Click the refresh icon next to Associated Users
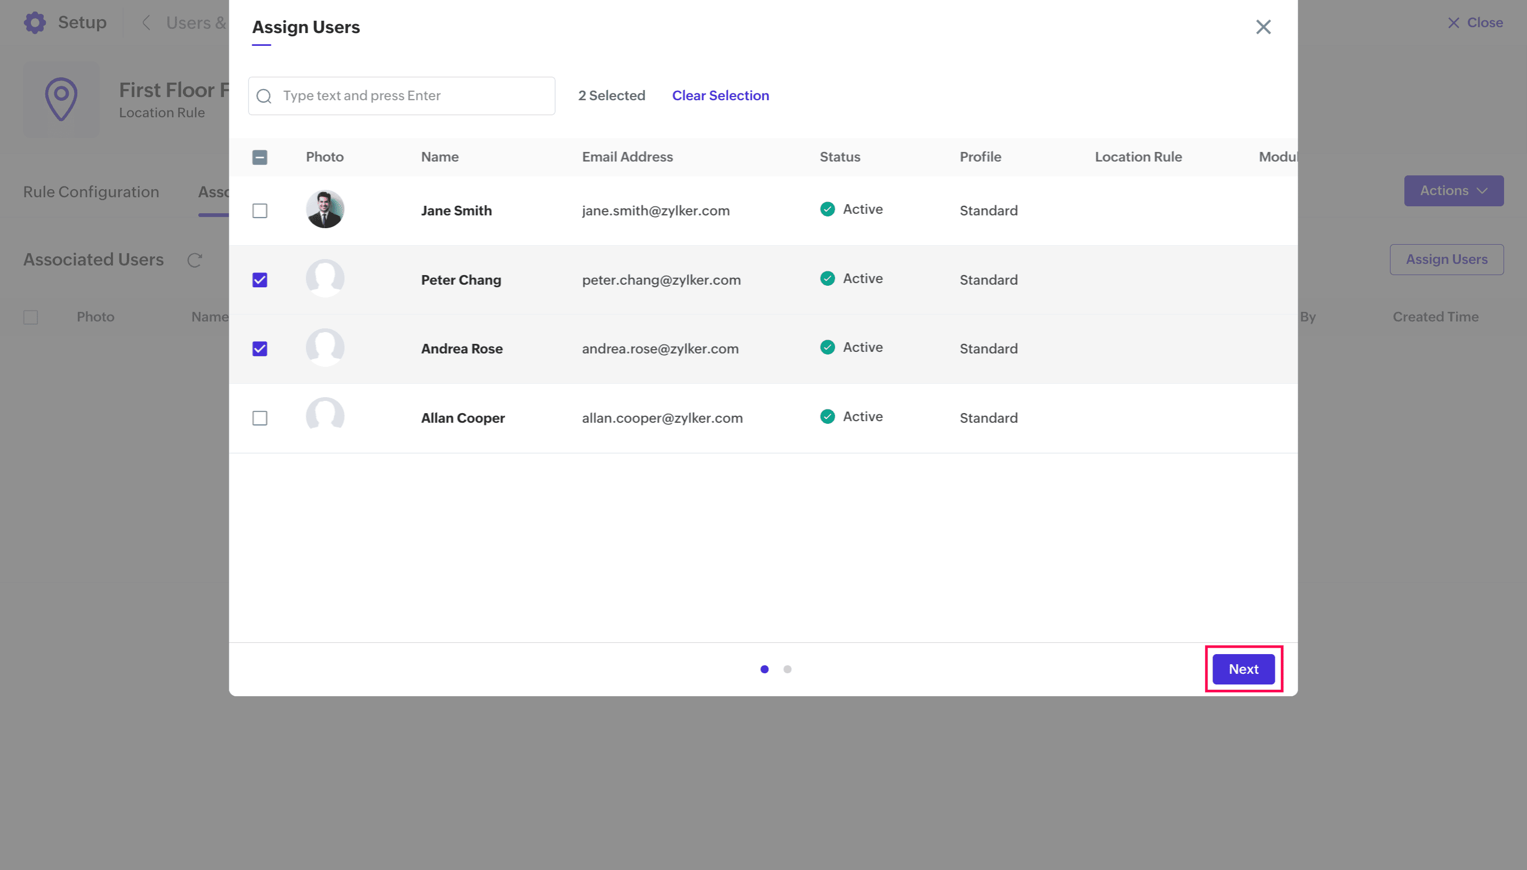1527x870 pixels. click(x=195, y=260)
